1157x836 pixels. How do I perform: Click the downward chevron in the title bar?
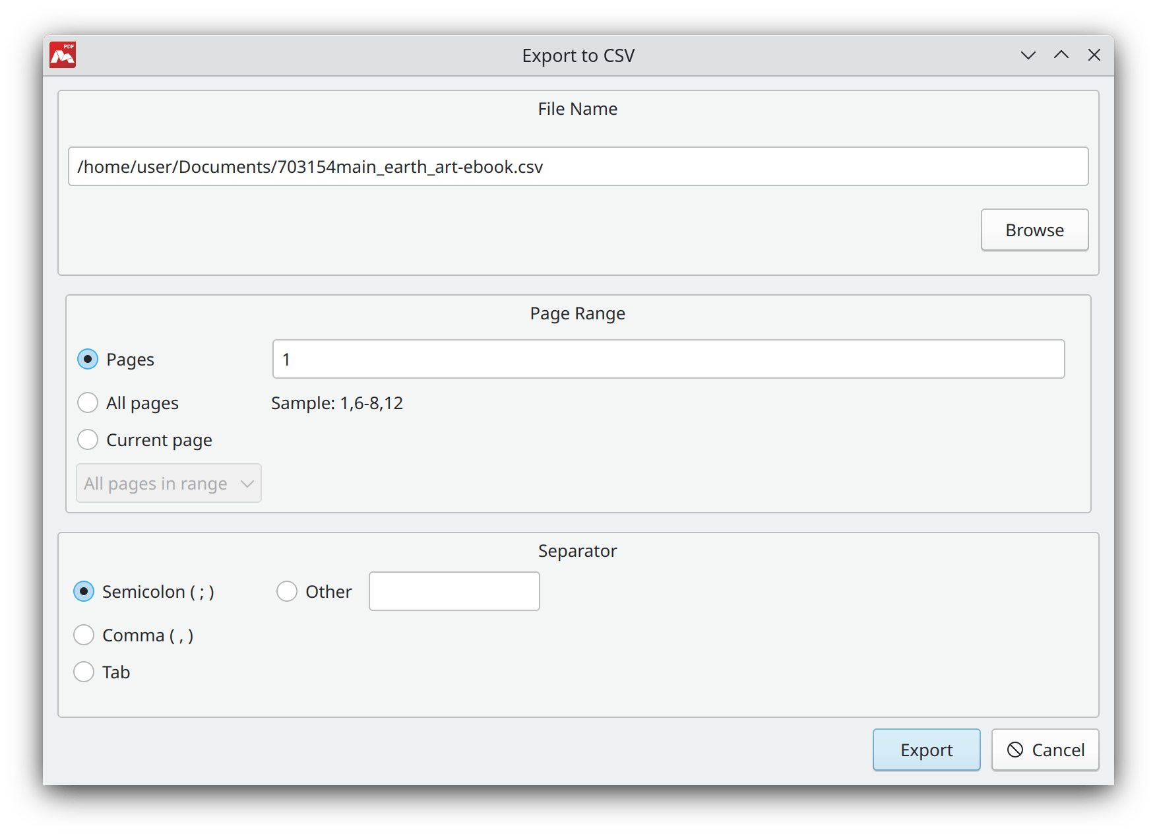(x=1027, y=55)
